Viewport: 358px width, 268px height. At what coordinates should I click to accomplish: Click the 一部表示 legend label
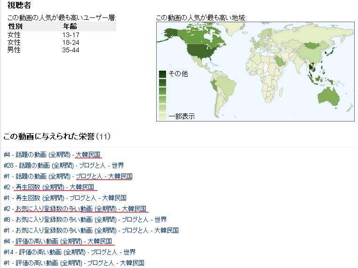pyautogui.click(x=182, y=116)
